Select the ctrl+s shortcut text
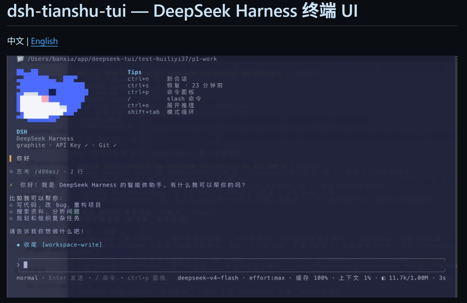The image size is (467, 303). [x=138, y=85]
